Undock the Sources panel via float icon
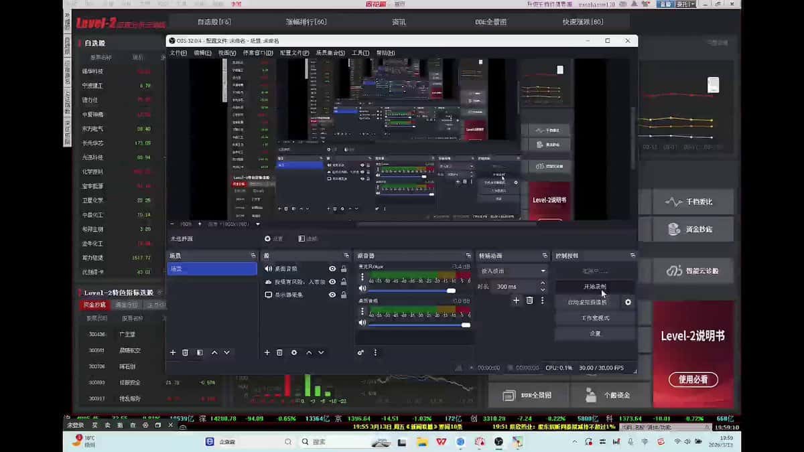804x452 pixels. [x=346, y=256]
